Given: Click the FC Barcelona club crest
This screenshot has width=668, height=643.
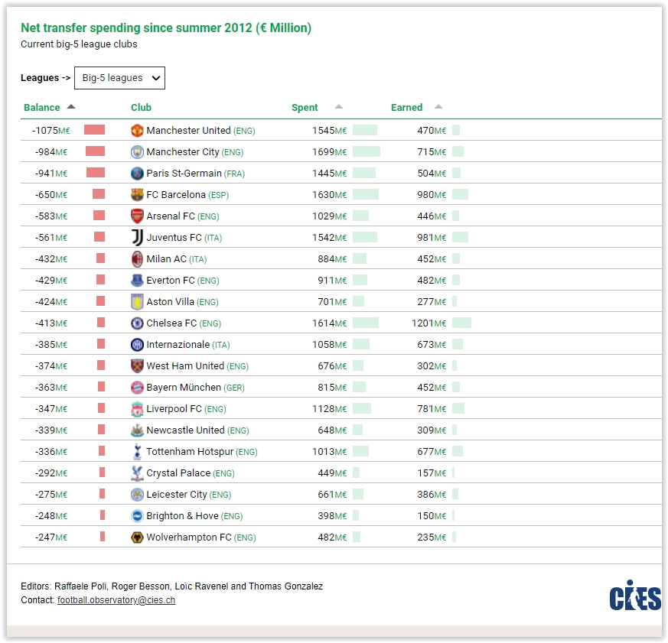Looking at the screenshot, I should 137,194.
